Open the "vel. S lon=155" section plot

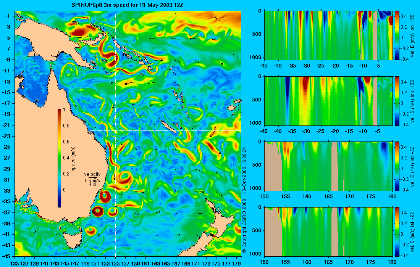pos(328,101)
